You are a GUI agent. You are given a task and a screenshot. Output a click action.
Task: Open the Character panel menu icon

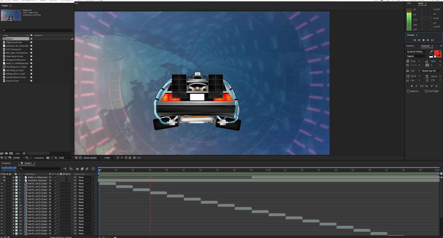[432, 46]
